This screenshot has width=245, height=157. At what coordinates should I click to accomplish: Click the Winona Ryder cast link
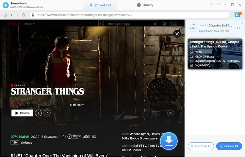point(139,134)
